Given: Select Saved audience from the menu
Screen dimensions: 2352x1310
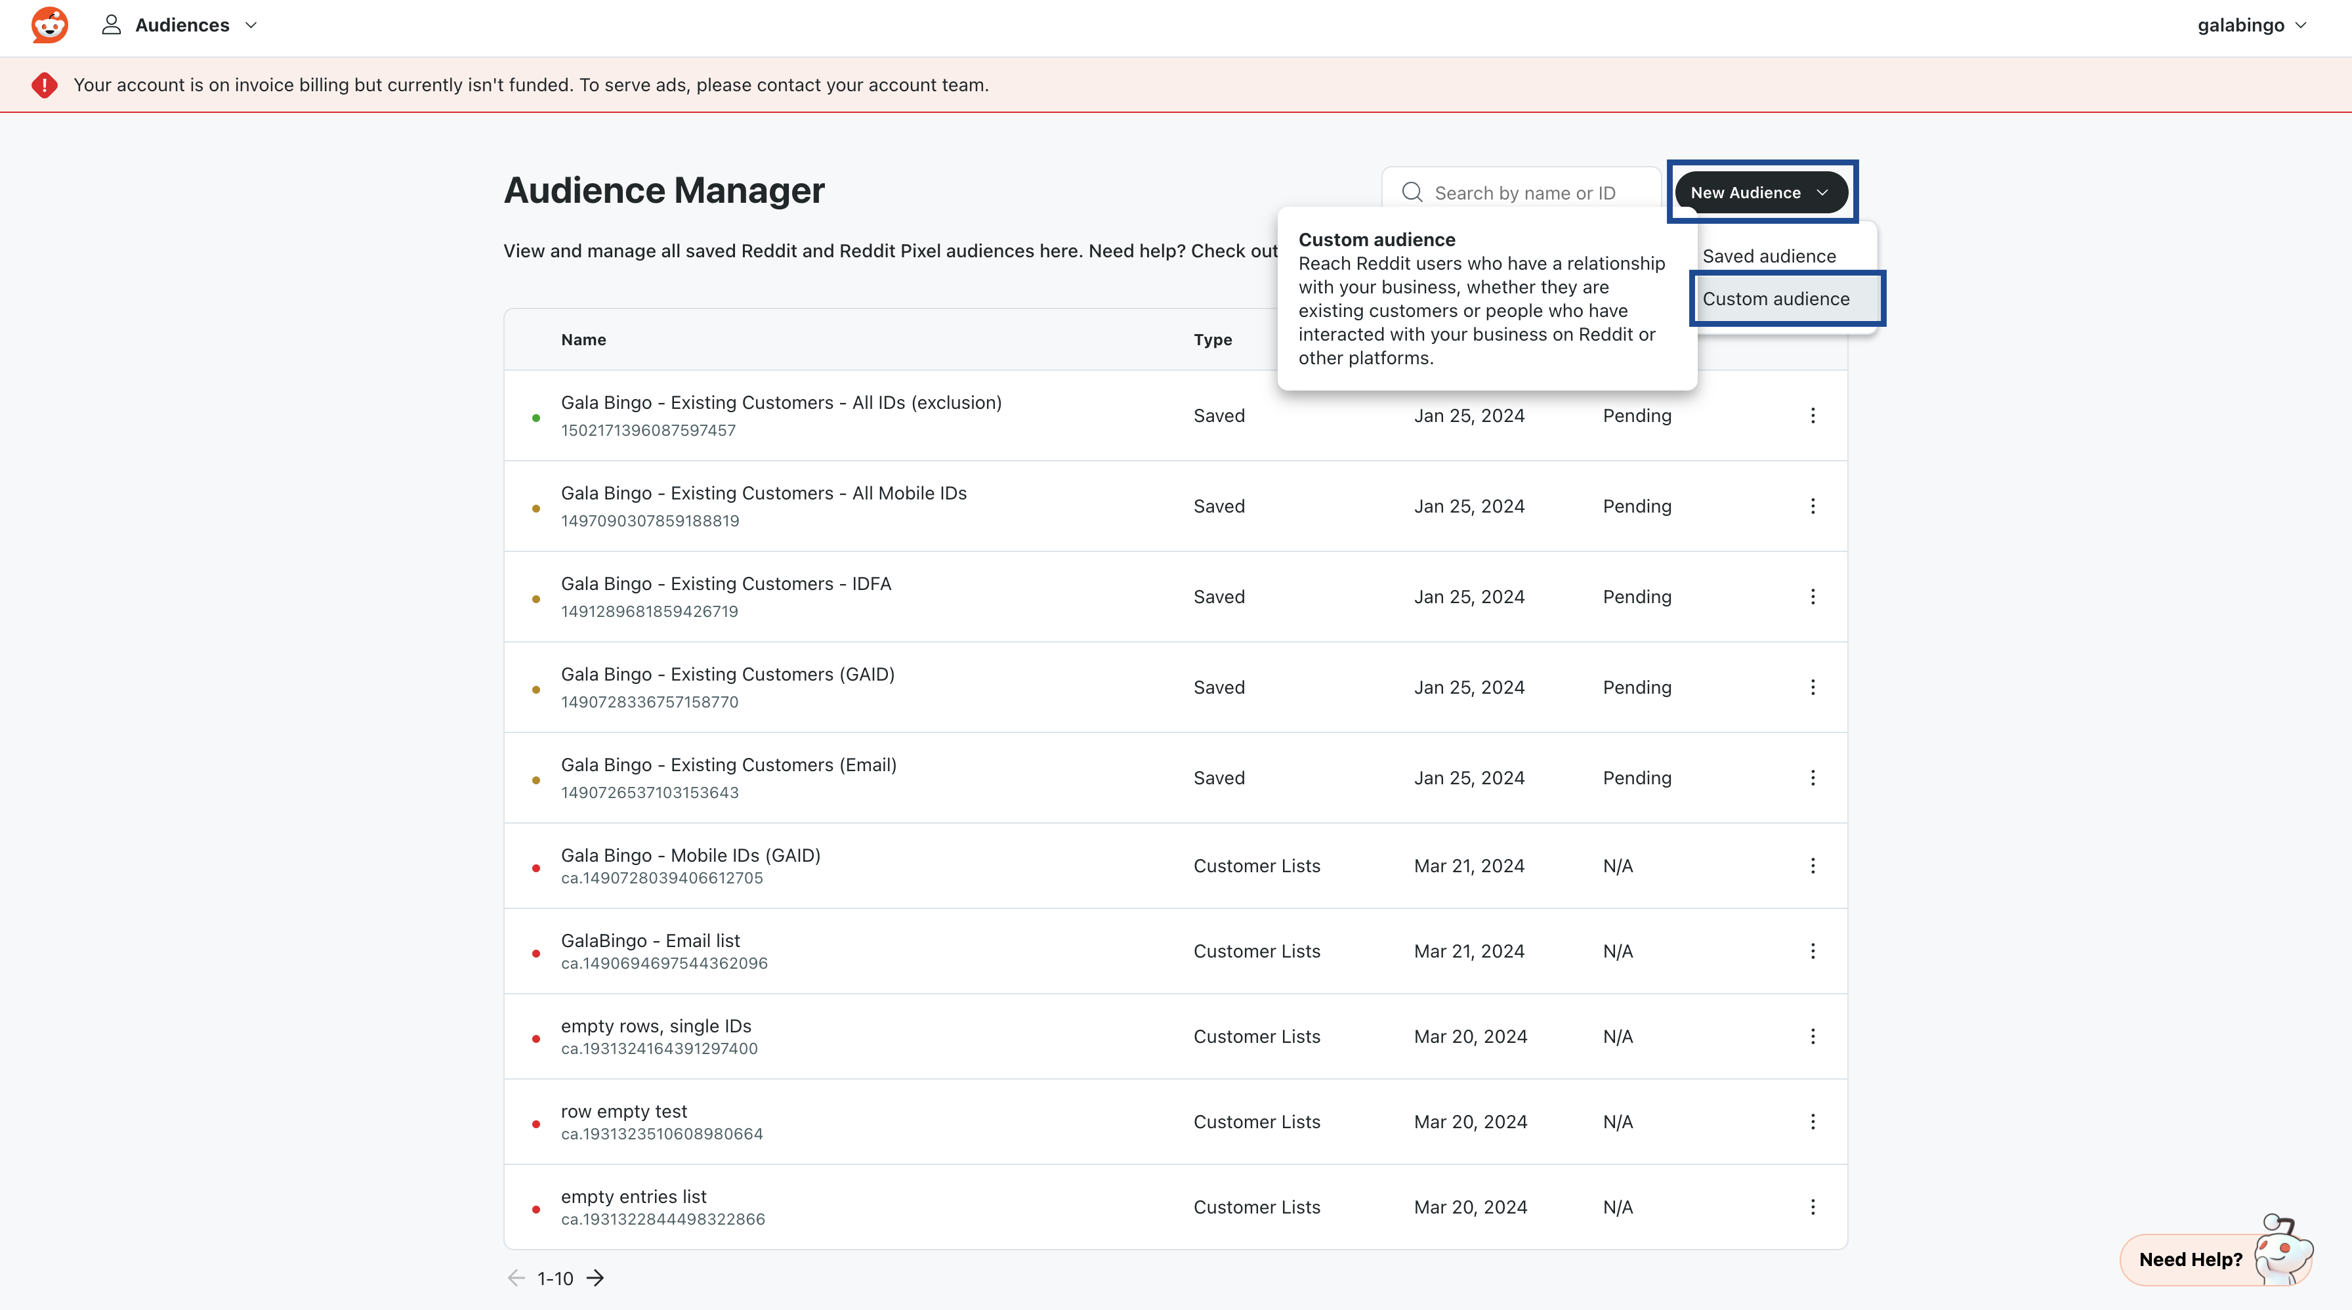Looking at the screenshot, I should pyautogui.click(x=1769, y=257).
